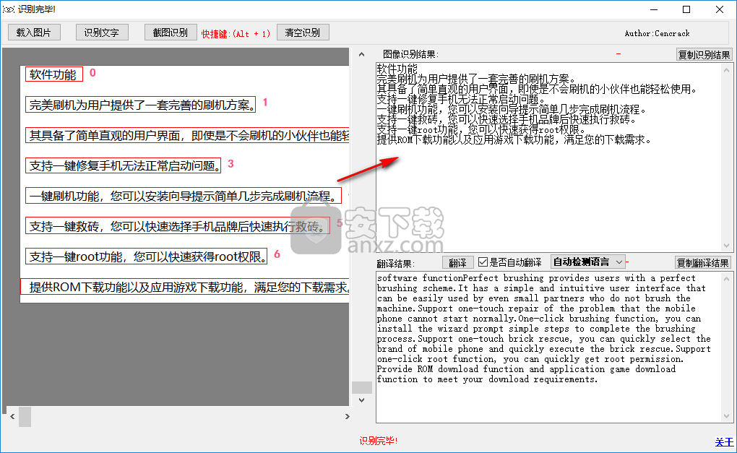Copy translation with 复制翻译结果 button

pos(703,263)
